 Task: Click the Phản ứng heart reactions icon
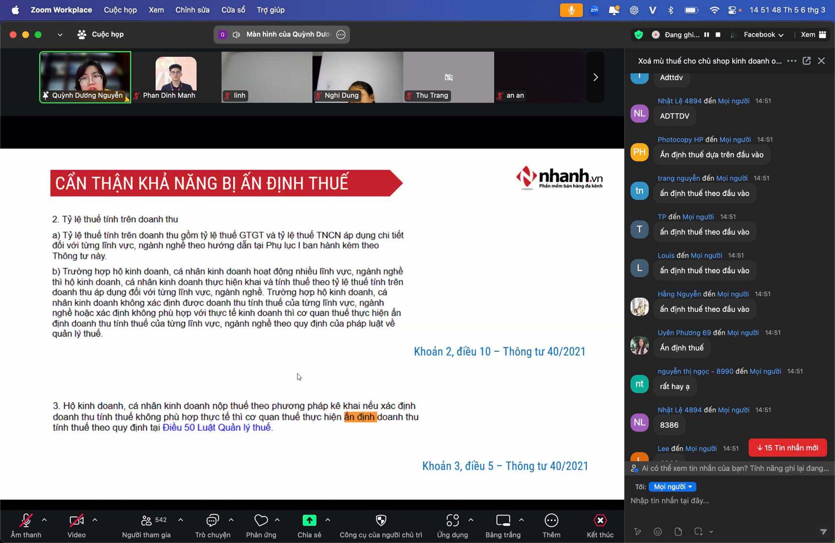click(x=261, y=521)
